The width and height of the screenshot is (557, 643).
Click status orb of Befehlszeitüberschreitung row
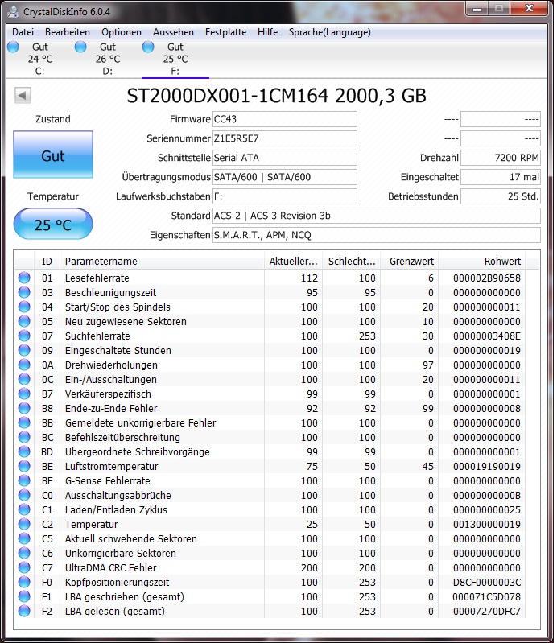(x=24, y=437)
